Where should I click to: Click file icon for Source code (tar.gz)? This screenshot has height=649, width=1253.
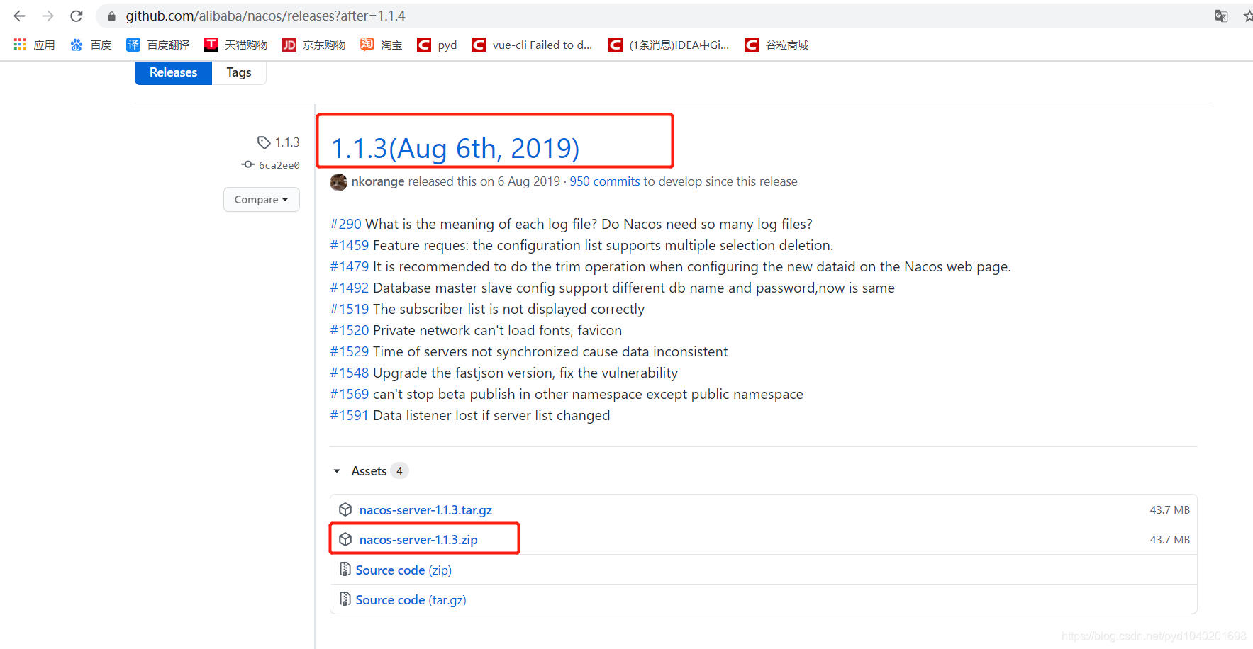click(345, 599)
